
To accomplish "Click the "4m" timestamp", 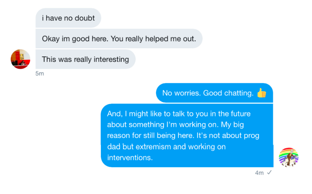I will click(259, 173).
